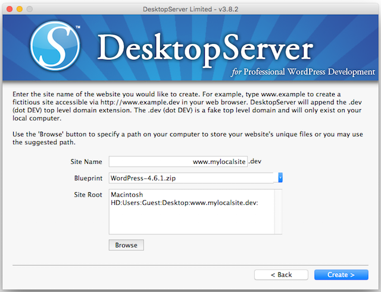This screenshot has width=381, height=292.
Task: Click the blue Blueprint dropdown arrow
Action: point(280,178)
